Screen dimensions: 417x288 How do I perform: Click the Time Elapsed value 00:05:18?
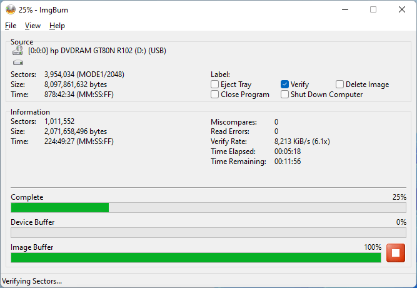[288, 152]
